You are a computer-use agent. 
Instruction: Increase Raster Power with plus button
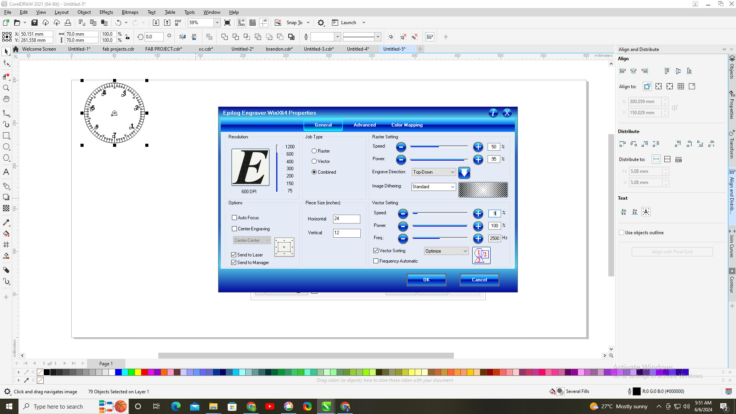click(x=478, y=159)
